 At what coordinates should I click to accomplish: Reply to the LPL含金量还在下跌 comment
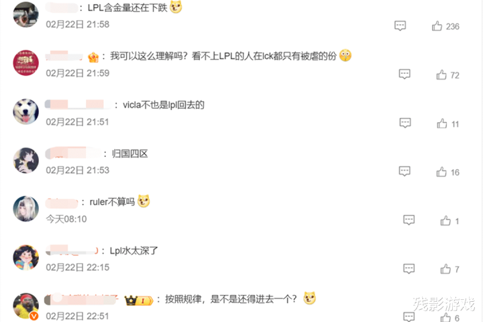pos(400,26)
